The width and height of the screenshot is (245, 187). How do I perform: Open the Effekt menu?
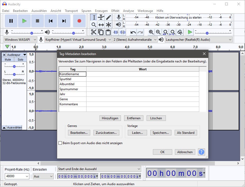click(115, 11)
